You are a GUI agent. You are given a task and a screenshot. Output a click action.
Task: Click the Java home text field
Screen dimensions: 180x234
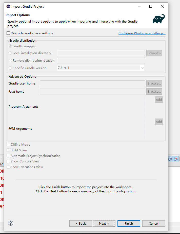pos(92,91)
